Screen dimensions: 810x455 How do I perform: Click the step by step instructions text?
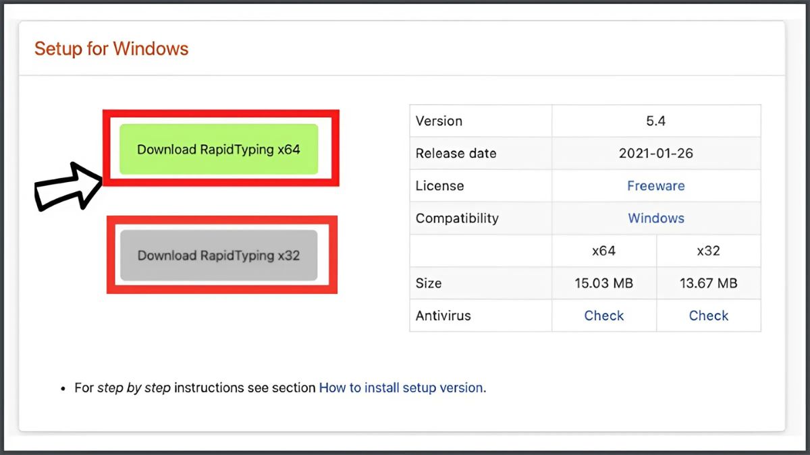point(134,388)
